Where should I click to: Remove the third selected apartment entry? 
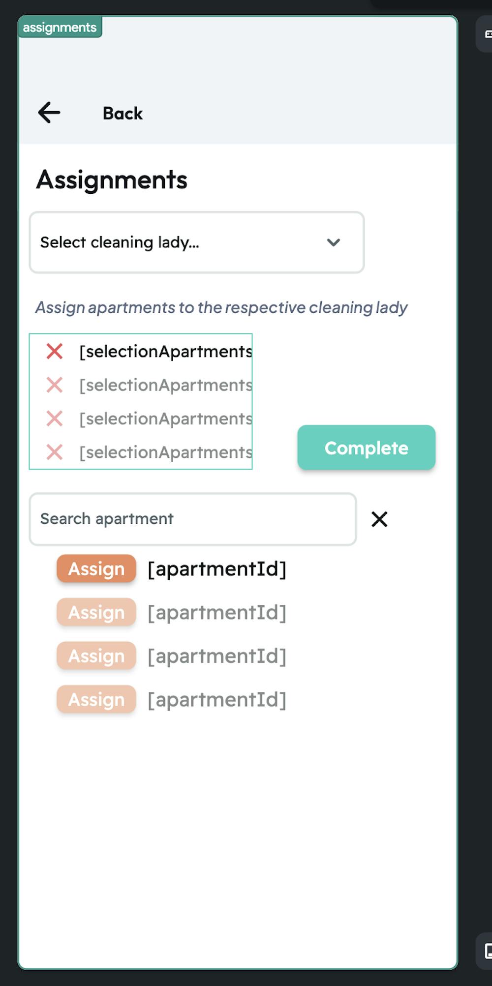55,418
